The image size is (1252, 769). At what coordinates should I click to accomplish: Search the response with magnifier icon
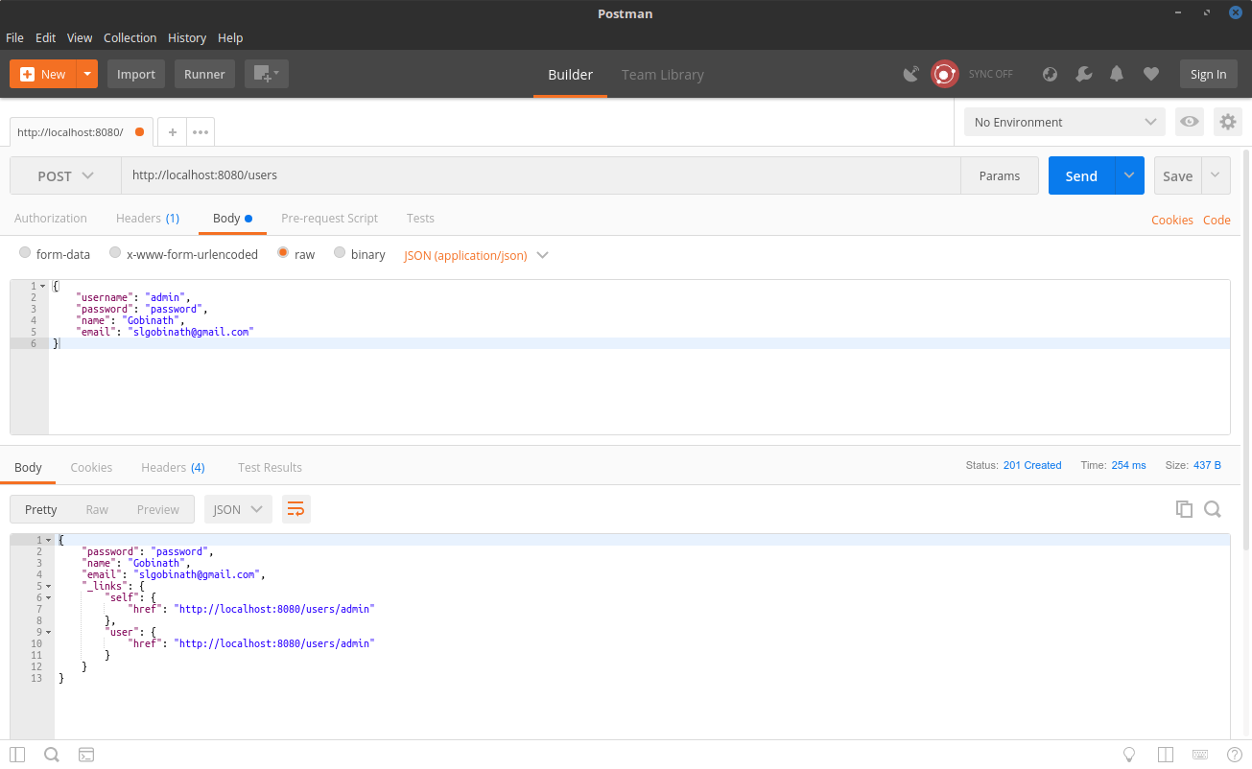click(x=1213, y=509)
